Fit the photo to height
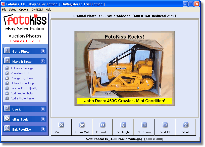Screen dimensions: 205x147 (123, 127)
